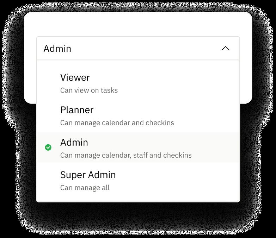Collapse the role dropdown using the chevron
This screenshot has height=238, width=276.
tap(225, 48)
